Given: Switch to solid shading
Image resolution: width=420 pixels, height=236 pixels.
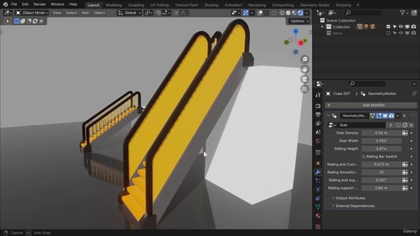Looking at the screenshot, I should [288, 13].
